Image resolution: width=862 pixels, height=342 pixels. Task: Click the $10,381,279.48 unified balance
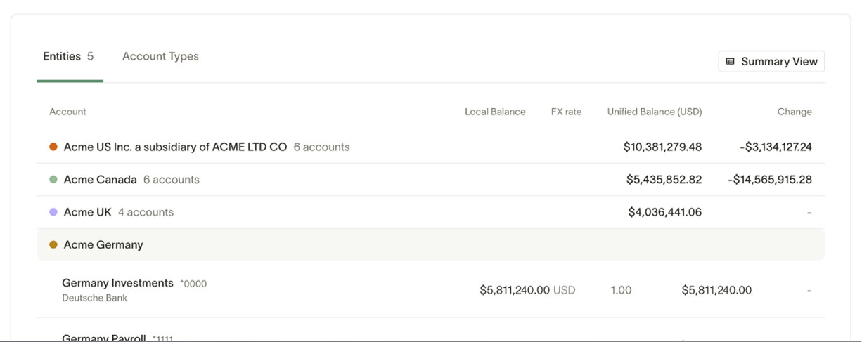pyautogui.click(x=662, y=147)
